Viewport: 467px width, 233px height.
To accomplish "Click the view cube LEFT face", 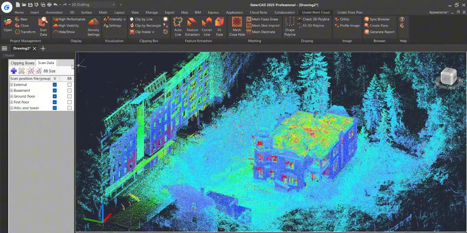I will (446, 78).
